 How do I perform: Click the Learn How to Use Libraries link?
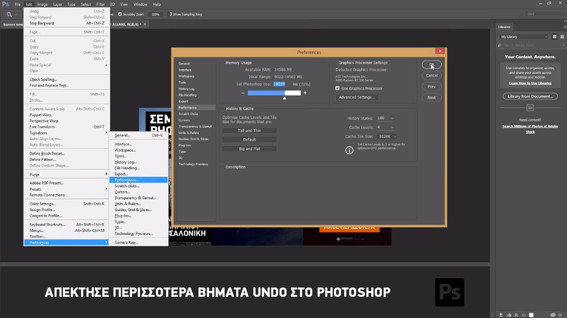(x=530, y=83)
